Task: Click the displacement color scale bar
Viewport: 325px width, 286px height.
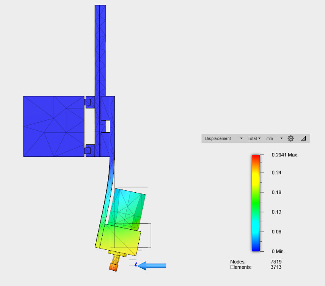Action: pyautogui.click(x=255, y=203)
